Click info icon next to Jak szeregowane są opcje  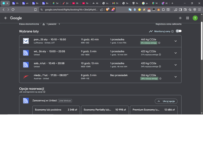click(x=44, y=92)
